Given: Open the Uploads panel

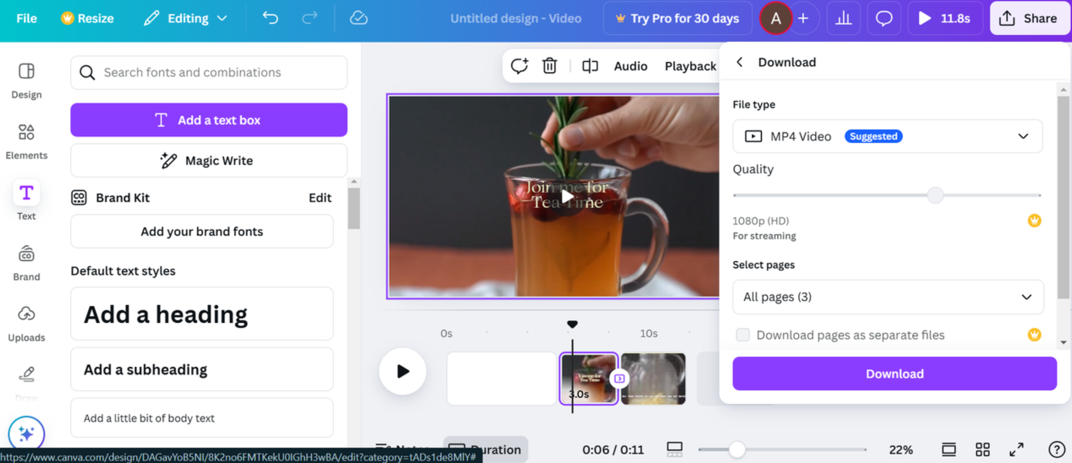Looking at the screenshot, I should [27, 322].
